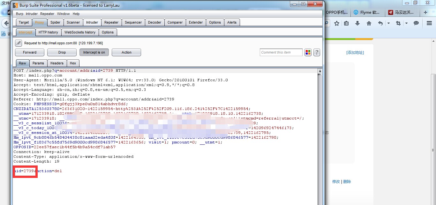
Task: Click the screenshot crop icon in Firefox
Action: pyautogui.click(x=398, y=23)
